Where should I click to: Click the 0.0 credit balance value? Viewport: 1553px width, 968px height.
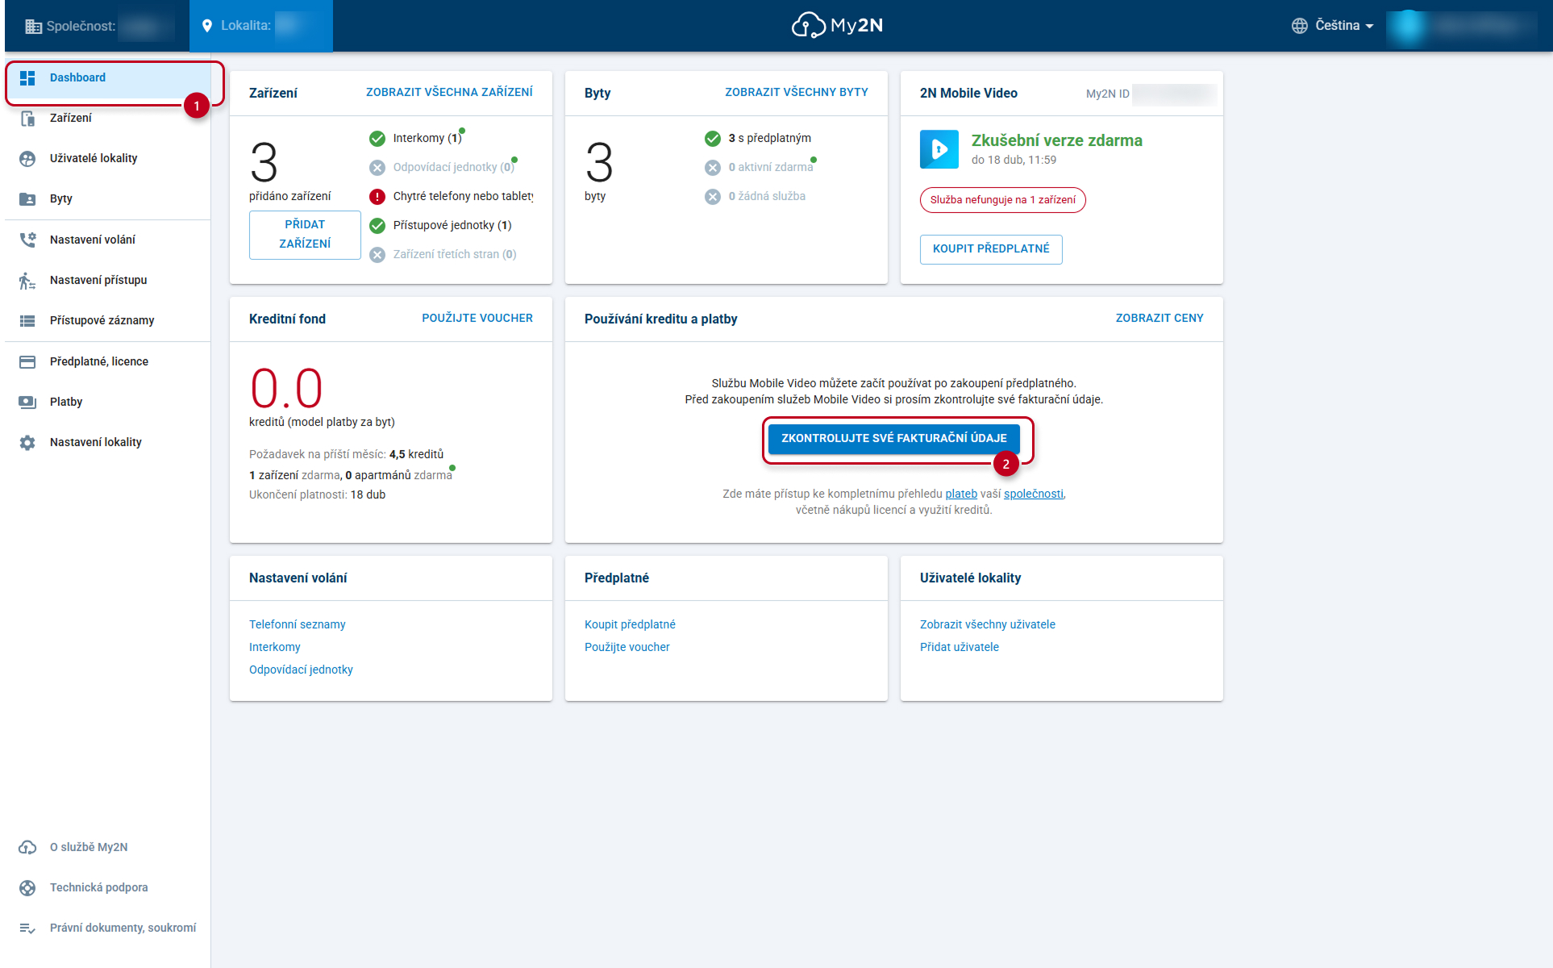coord(286,389)
